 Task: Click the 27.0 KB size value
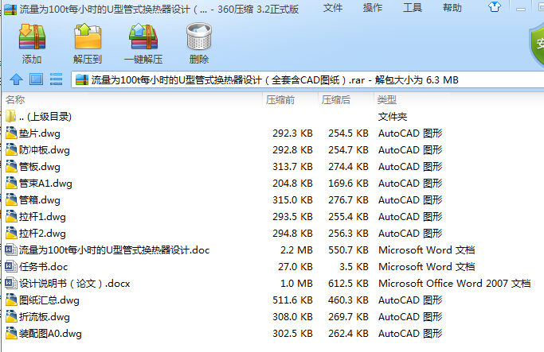(x=295, y=267)
